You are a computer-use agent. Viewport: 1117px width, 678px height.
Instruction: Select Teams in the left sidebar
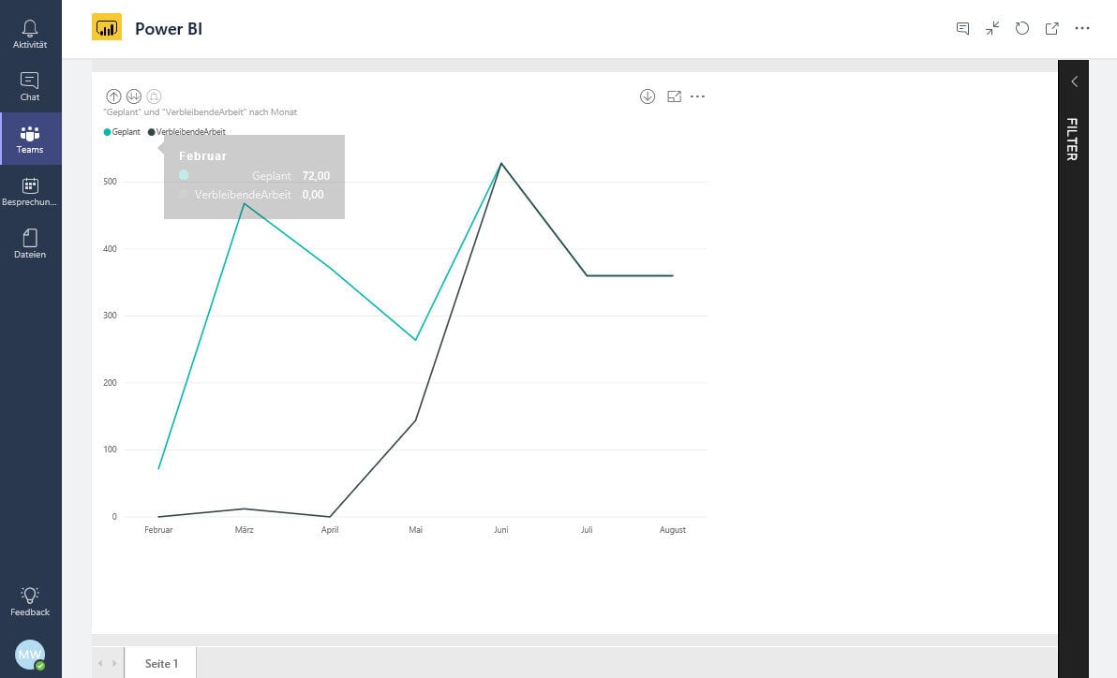[30, 139]
